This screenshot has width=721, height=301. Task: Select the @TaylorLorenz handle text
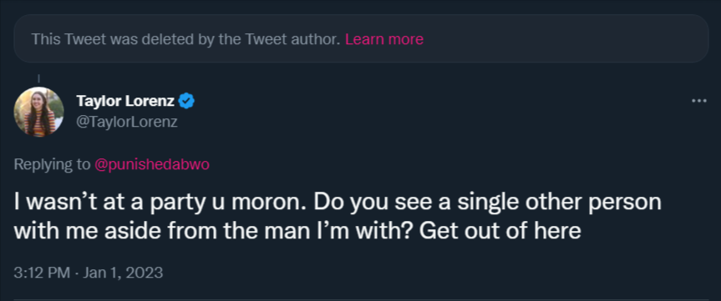(127, 122)
